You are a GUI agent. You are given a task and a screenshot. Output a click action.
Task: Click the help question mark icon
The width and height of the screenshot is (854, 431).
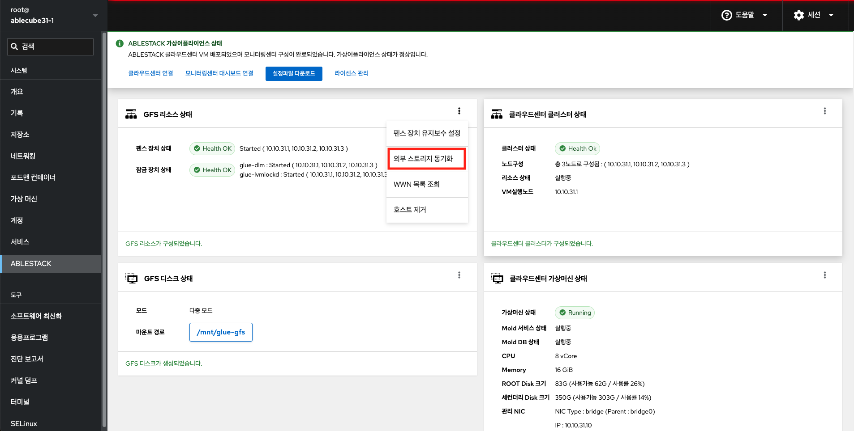726,15
